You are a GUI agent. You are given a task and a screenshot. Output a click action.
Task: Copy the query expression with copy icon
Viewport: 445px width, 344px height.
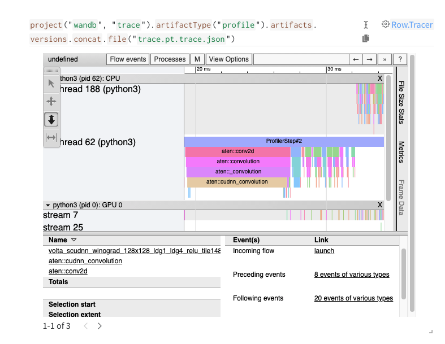click(x=366, y=38)
